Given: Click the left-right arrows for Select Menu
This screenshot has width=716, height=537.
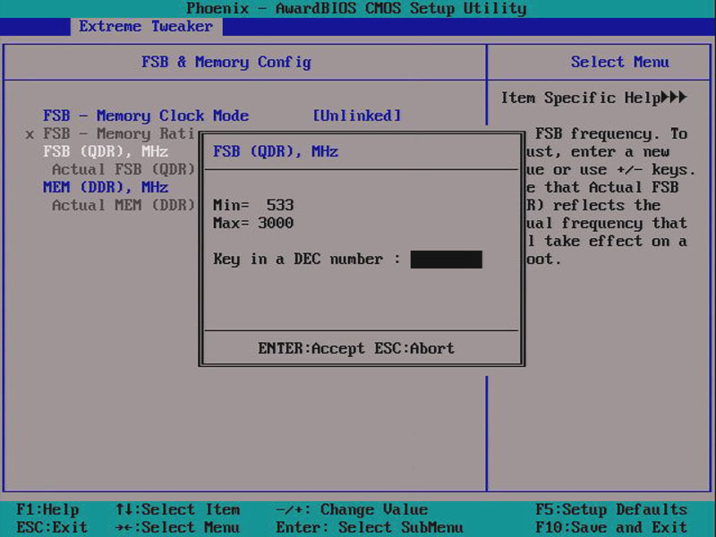Looking at the screenshot, I should point(124,527).
